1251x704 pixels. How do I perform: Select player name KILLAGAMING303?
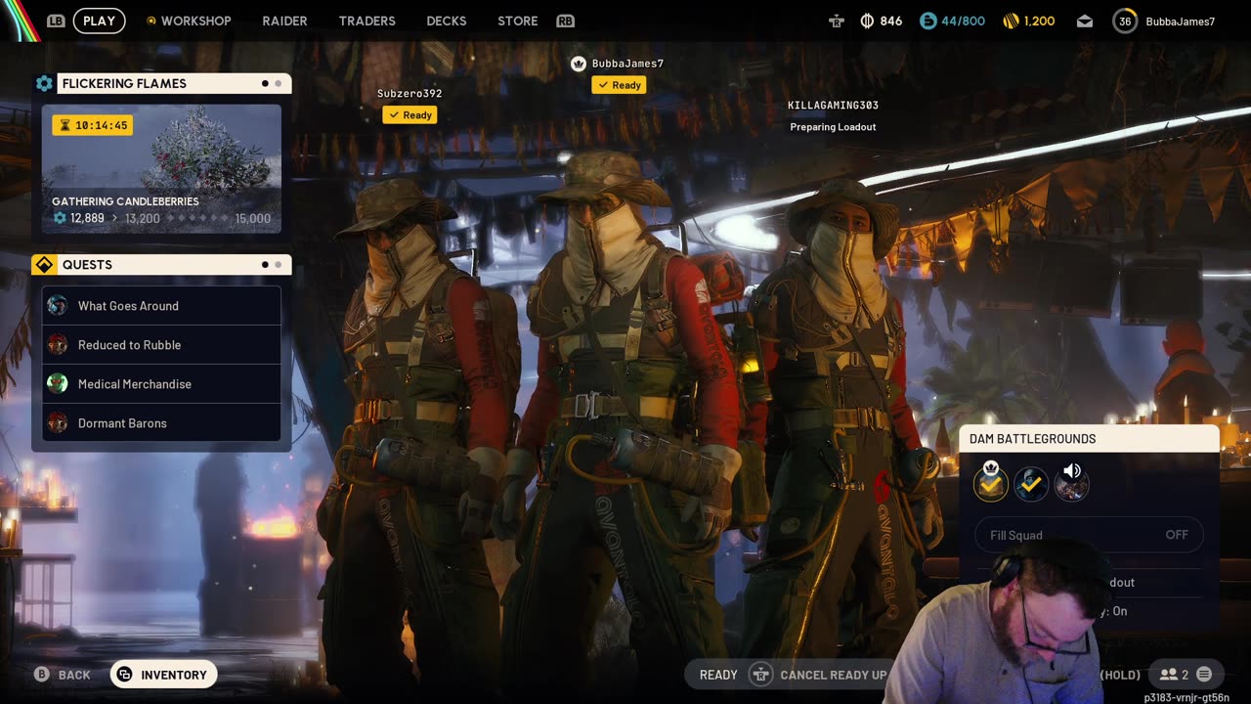click(833, 106)
